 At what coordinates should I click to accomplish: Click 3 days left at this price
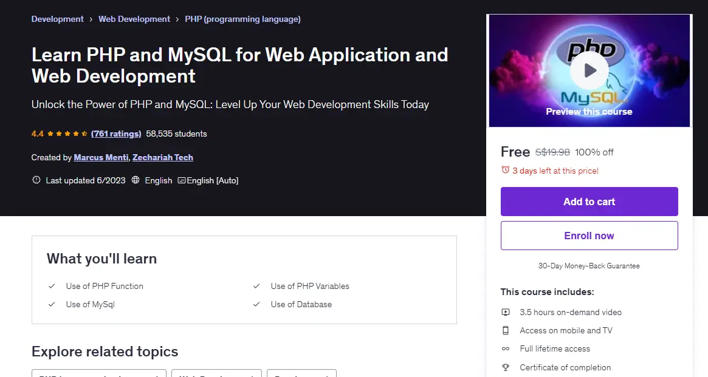pyautogui.click(x=555, y=171)
